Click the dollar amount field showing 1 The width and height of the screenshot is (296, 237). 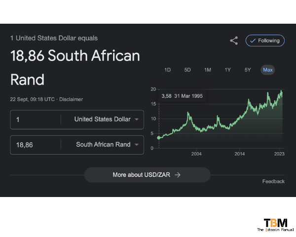(36, 119)
